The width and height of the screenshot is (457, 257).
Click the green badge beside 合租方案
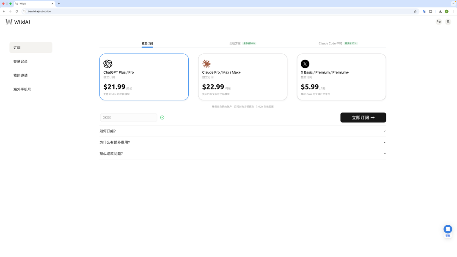(x=249, y=44)
